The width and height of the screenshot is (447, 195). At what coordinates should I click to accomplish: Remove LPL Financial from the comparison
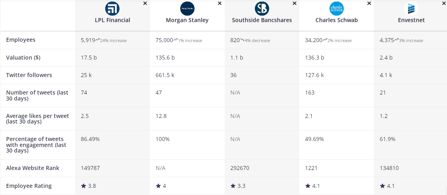(x=145, y=3)
